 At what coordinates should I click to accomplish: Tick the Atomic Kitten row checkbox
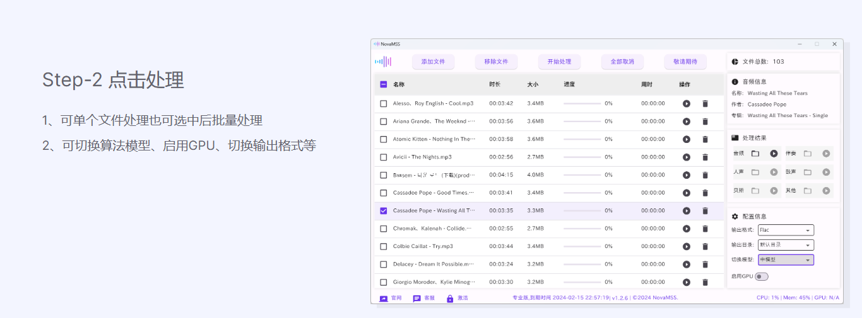click(x=383, y=139)
